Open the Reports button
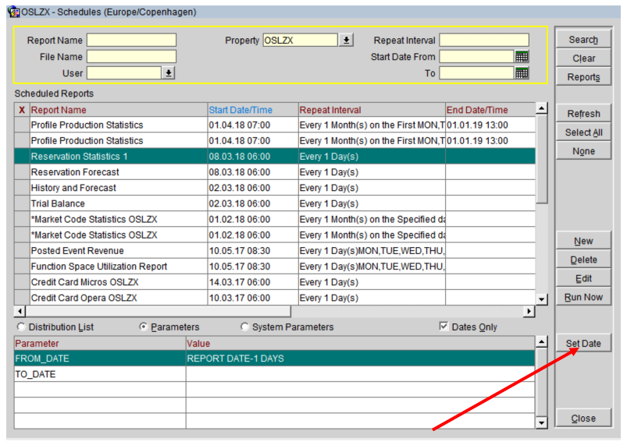 [583, 77]
